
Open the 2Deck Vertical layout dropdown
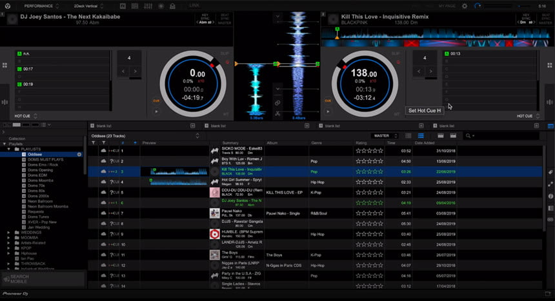click(88, 6)
